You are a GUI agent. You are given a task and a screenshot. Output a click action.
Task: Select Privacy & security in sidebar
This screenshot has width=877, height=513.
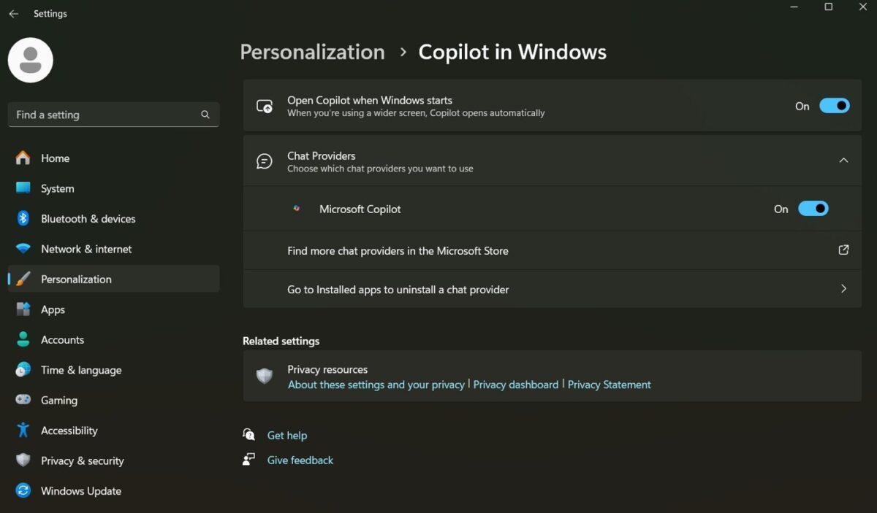click(x=82, y=461)
